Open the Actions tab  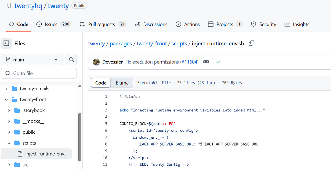point(188,24)
